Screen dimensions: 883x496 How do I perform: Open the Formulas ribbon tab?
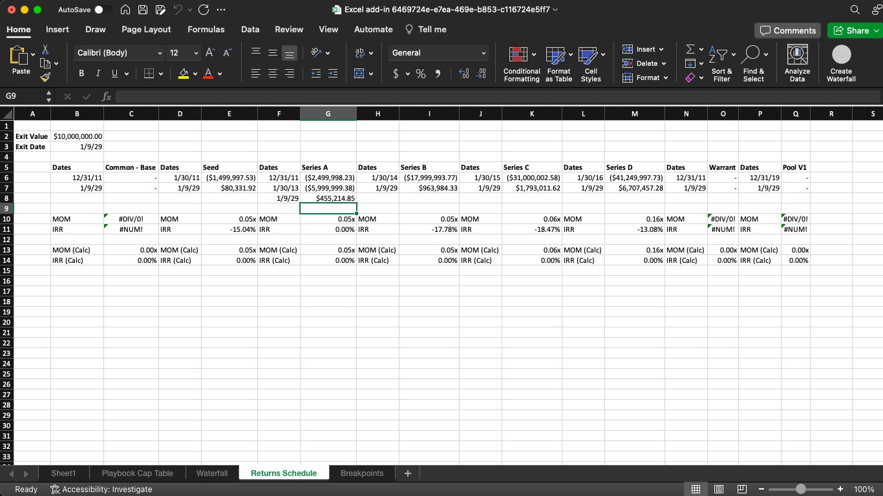(x=206, y=29)
